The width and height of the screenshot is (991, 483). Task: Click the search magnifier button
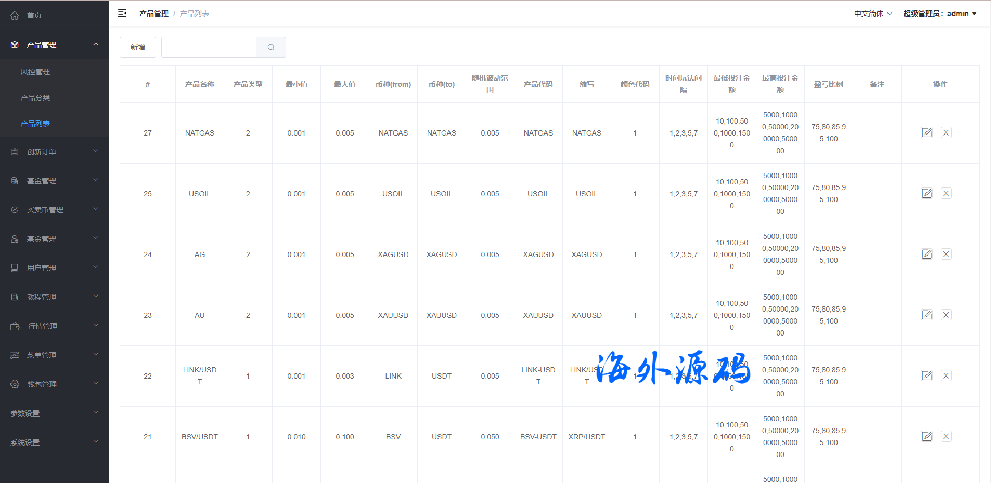[x=271, y=47]
